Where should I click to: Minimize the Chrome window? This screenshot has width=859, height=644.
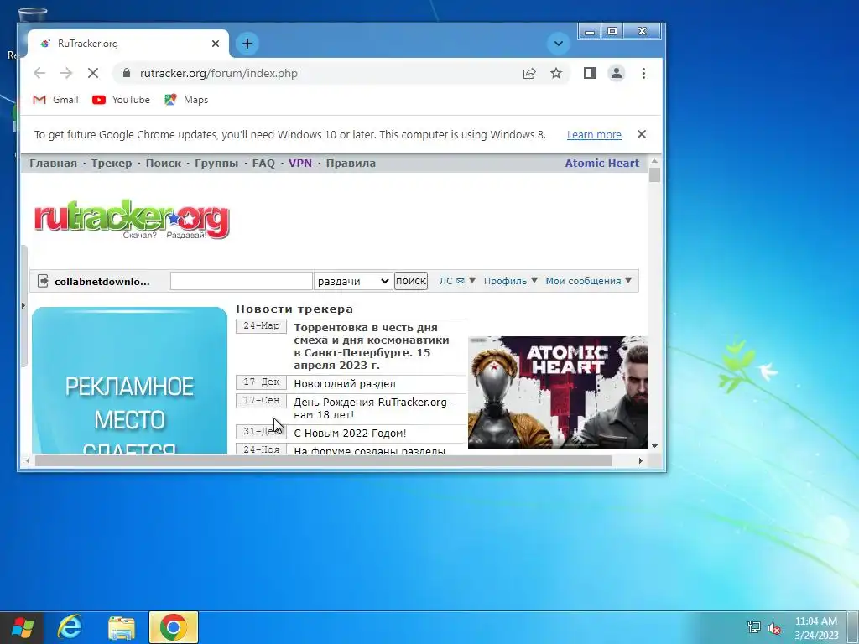tap(590, 31)
